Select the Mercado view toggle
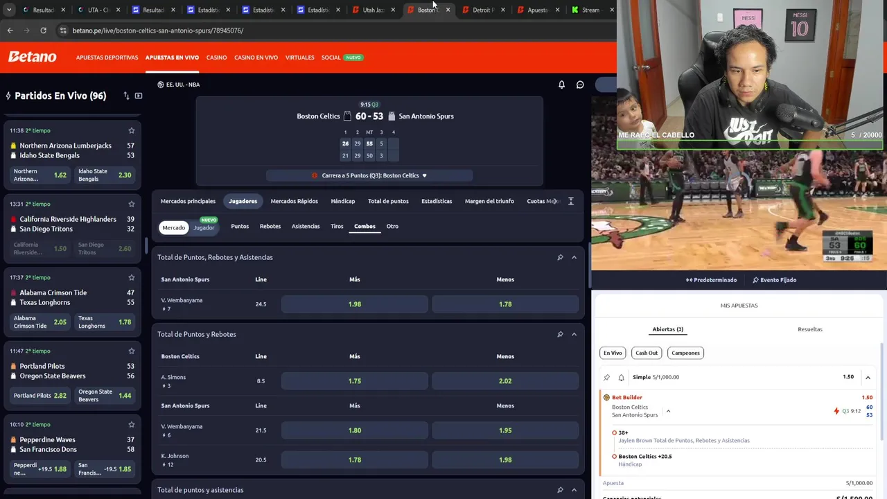Viewport: 887px width, 499px height. 174,227
